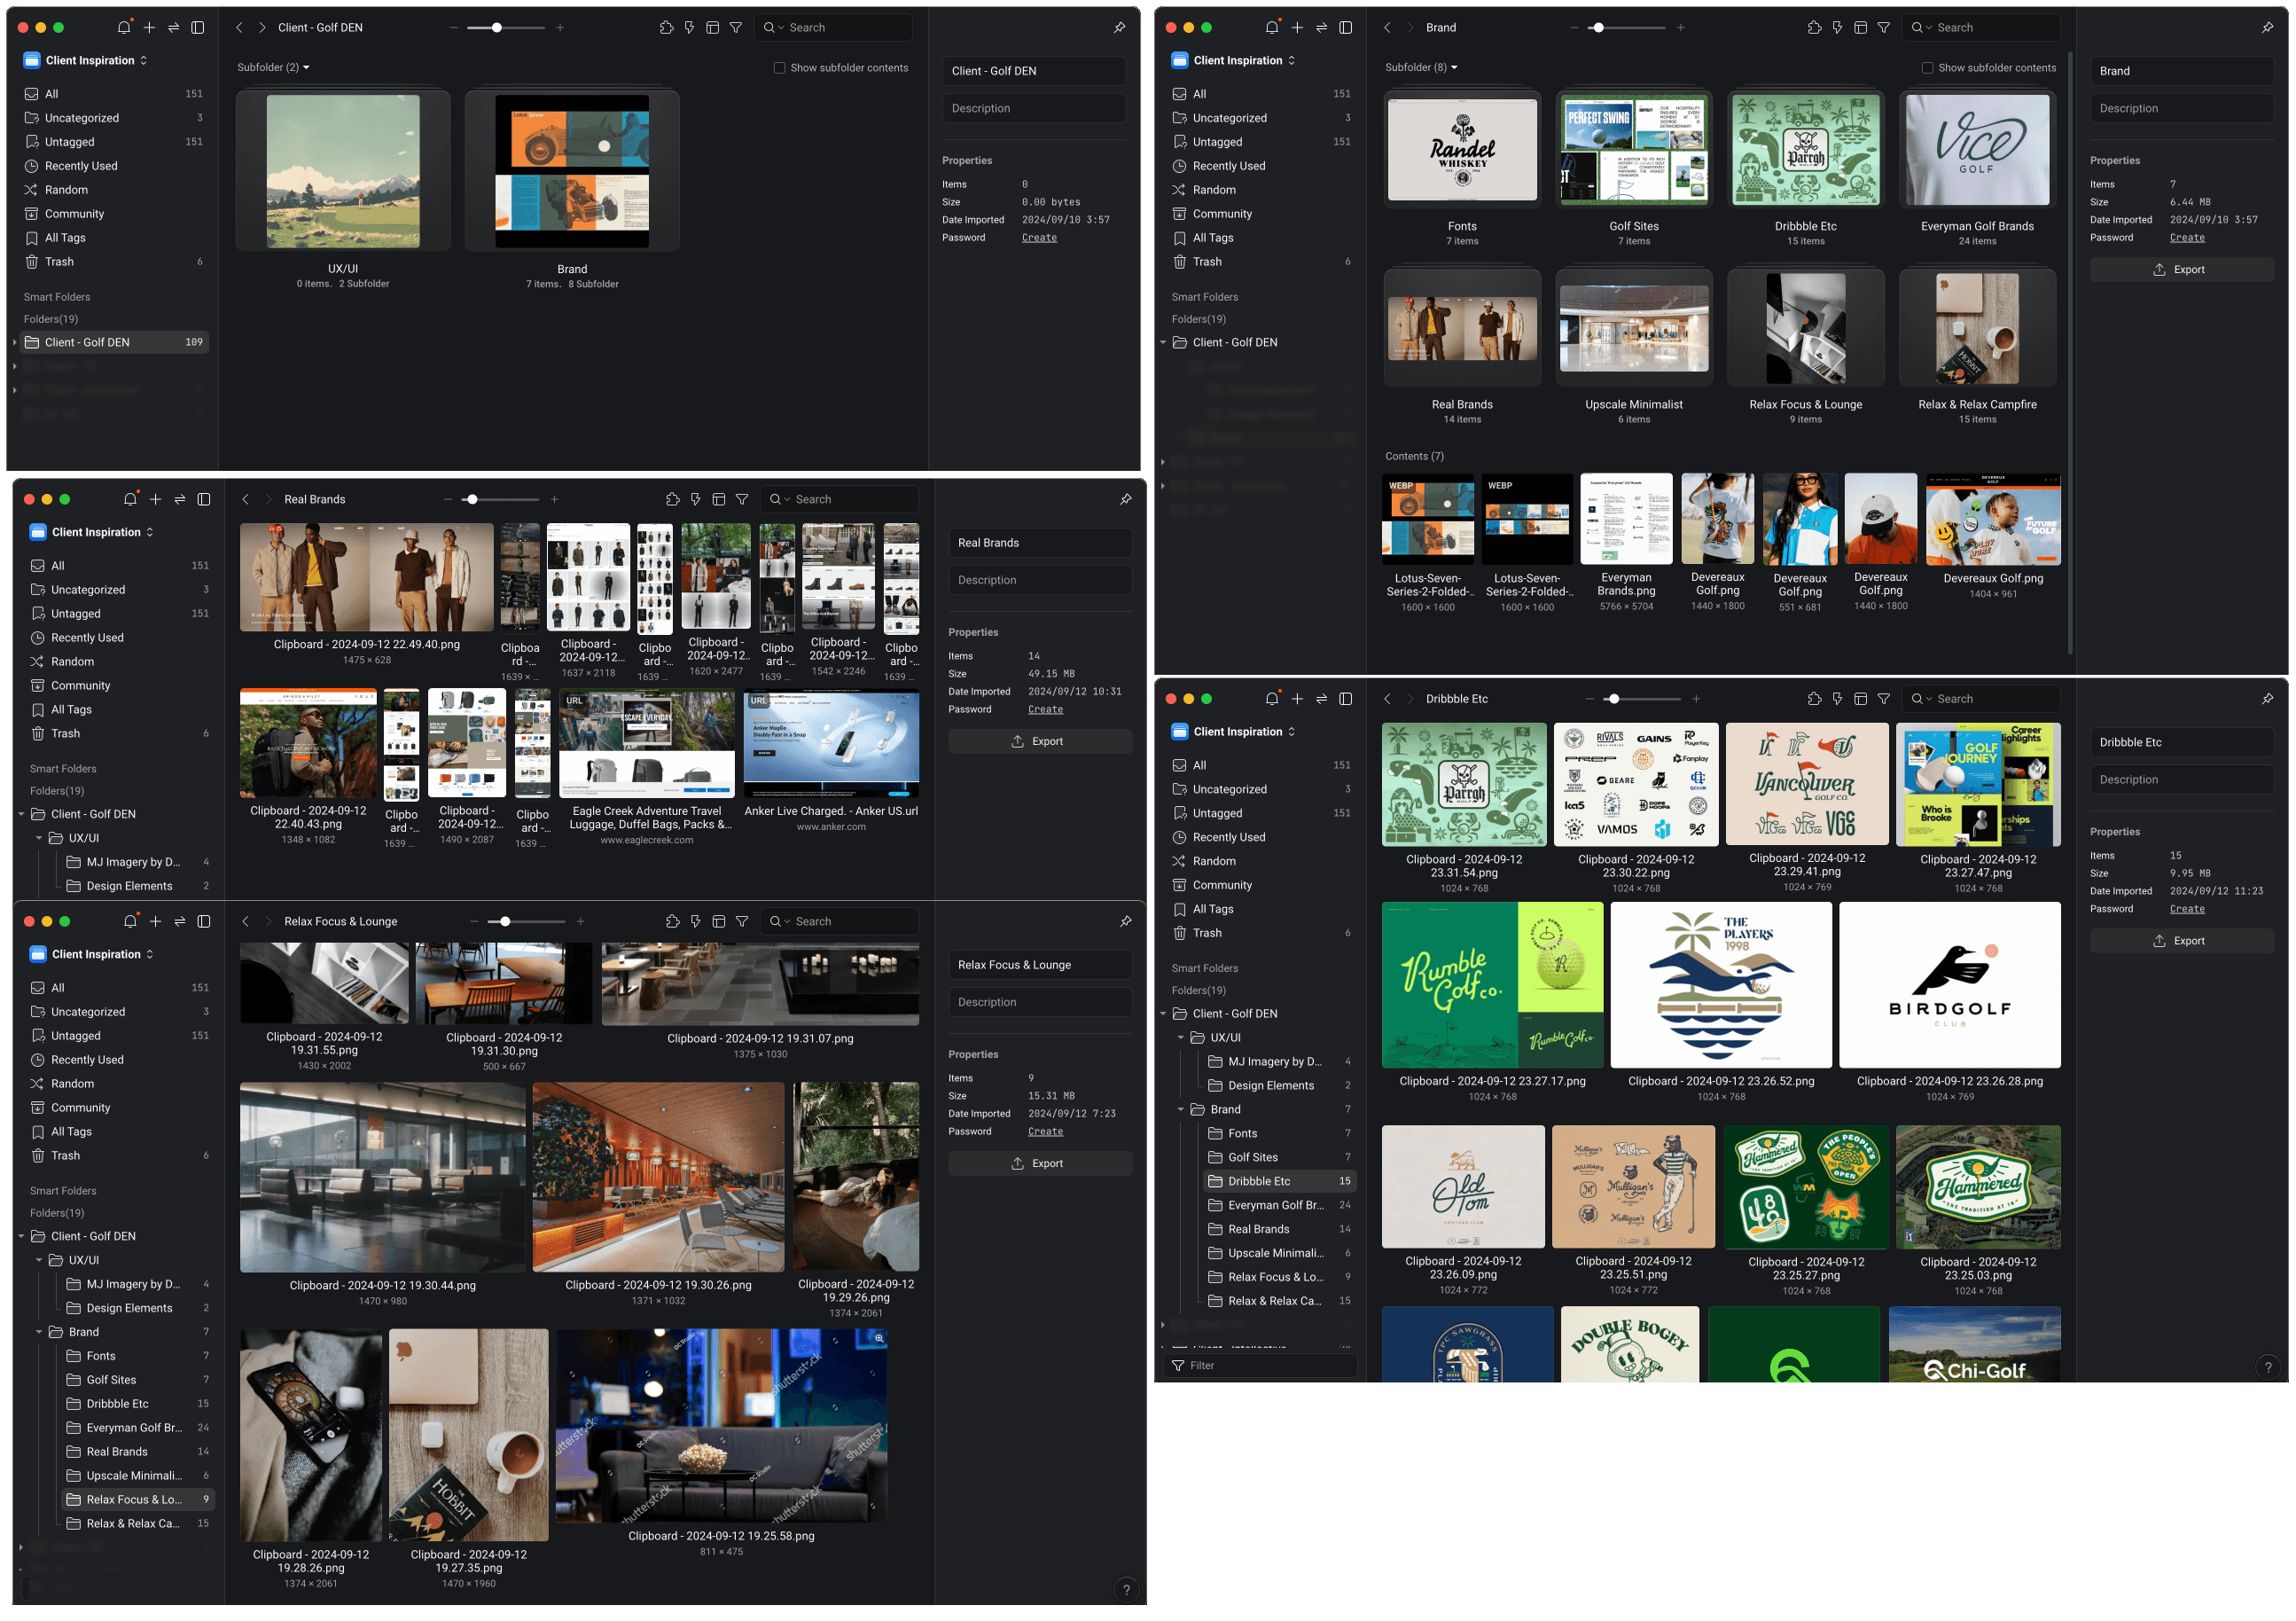This screenshot has height=1621, width=2296.
Task: Collapse Client - Golf DEN folder arrow in Brand window
Action: [1163, 342]
